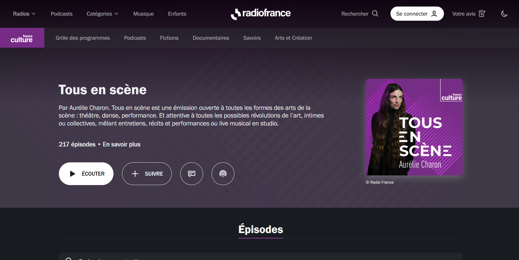Click the episode search field
This screenshot has height=260, width=519.
click(x=261, y=257)
